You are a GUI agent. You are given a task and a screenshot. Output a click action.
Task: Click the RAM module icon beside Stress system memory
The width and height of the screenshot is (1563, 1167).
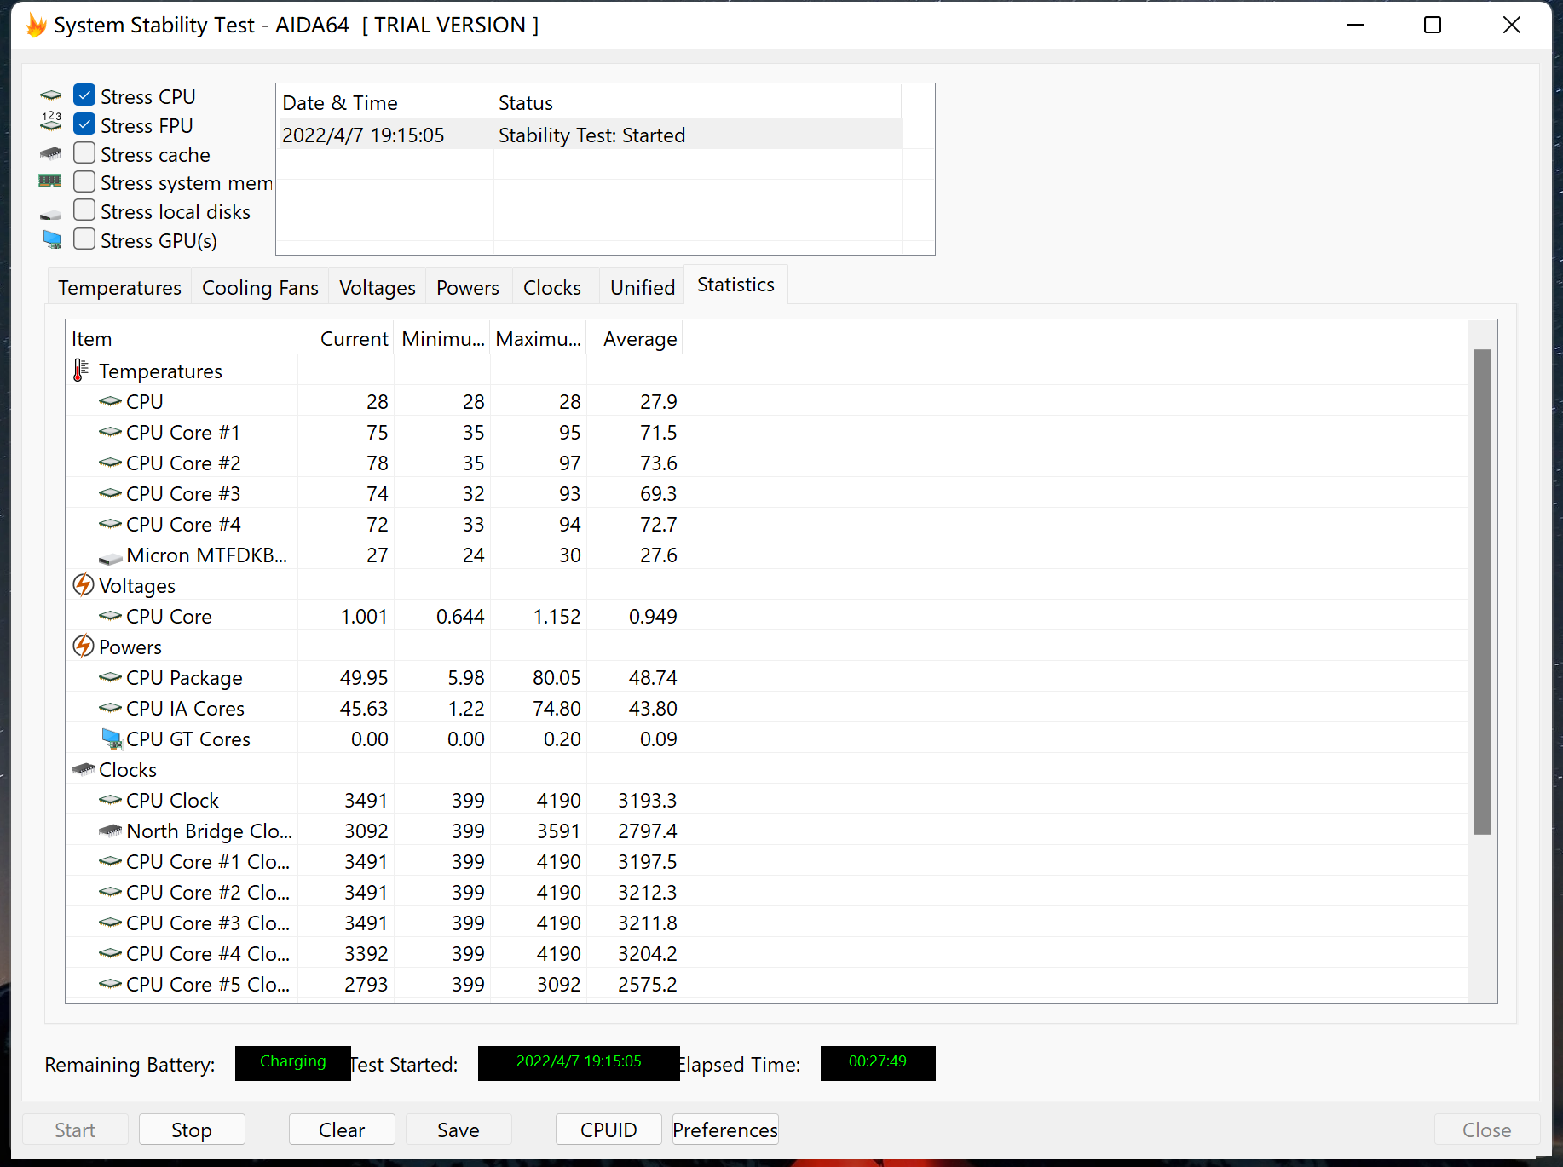tap(51, 181)
